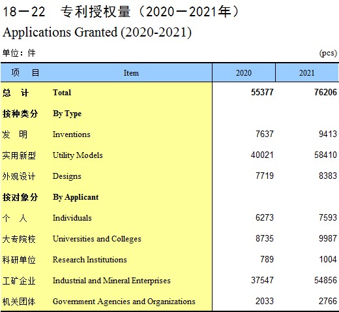Click Utility Models 2021 value 58410

pos(325,155)
